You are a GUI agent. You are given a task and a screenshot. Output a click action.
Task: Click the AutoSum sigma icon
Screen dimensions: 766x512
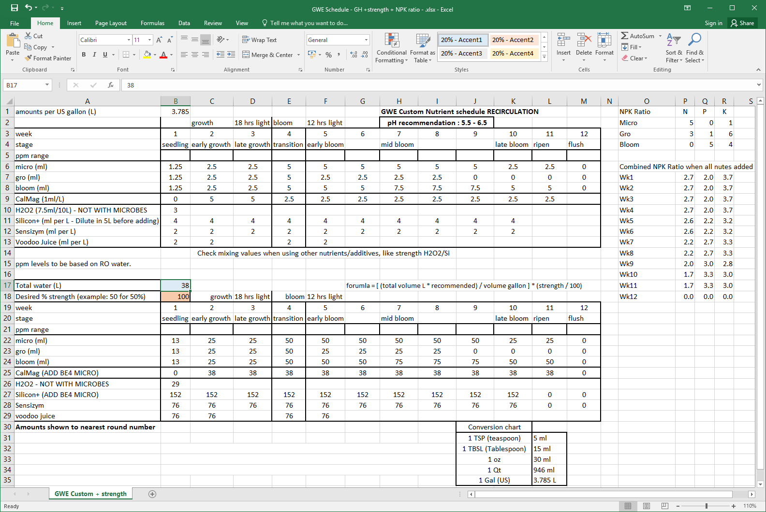click(625, 36)
